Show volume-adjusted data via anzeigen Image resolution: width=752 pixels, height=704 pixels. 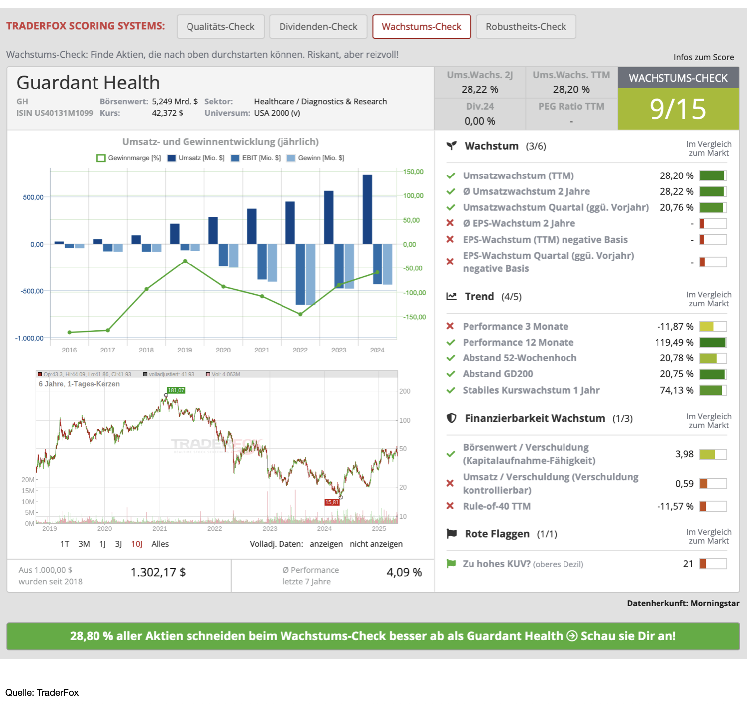coord(326,544)
